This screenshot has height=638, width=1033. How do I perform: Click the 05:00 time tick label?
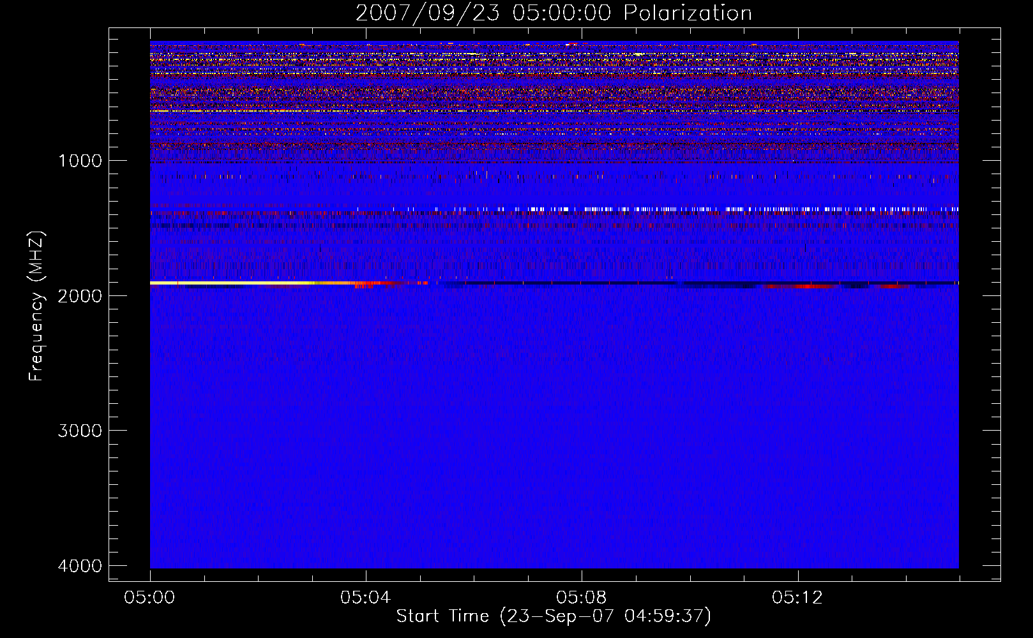150,598
